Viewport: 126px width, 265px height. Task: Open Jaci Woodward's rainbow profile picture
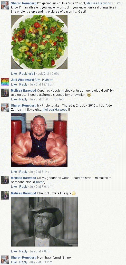coord(5,82)
